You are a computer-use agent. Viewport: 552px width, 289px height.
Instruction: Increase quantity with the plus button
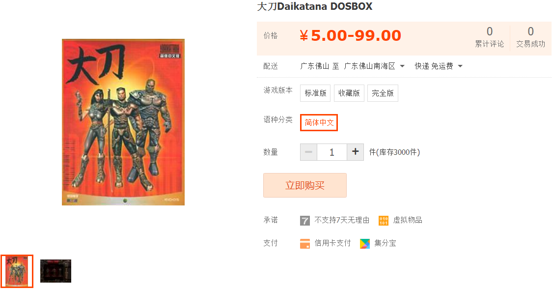click(x=355, y=152)
